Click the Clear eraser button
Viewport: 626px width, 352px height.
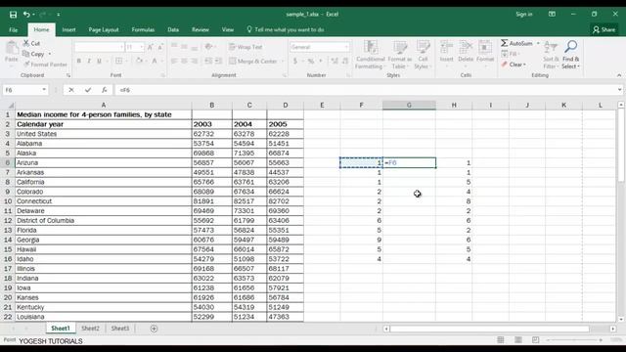tap(513, 65)
